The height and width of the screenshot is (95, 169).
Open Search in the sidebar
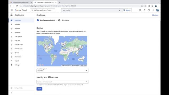(x=21, y=61)
